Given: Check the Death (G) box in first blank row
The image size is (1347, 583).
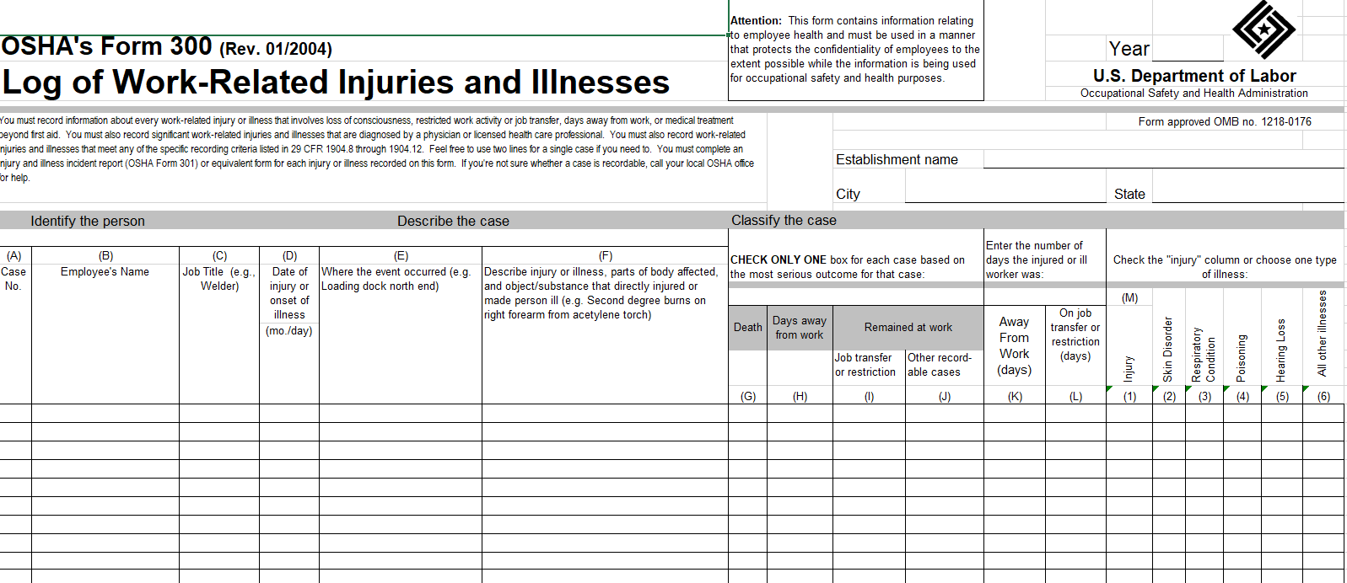Looking at the screenshot, I should coord(747,413).
